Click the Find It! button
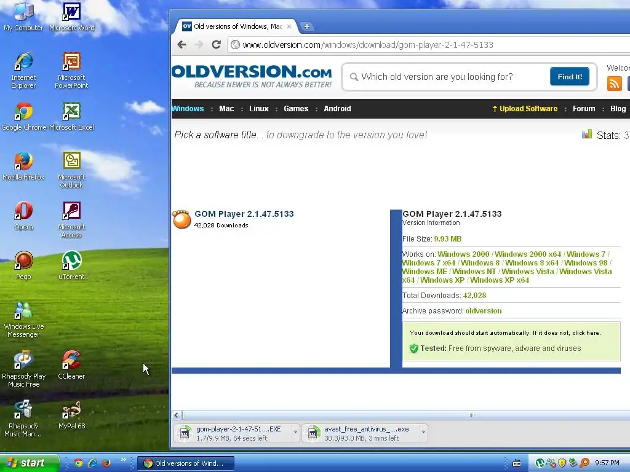This screenshot has width=630, height=472. pyautogui.click(x=570, y=77)
